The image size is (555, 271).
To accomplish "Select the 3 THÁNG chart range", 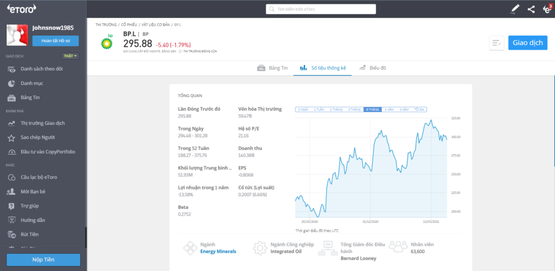I will pyautogui.click(x=354, y=109).
